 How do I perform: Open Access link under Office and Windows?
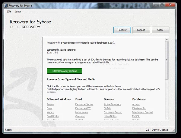click(x=50, y=104)
